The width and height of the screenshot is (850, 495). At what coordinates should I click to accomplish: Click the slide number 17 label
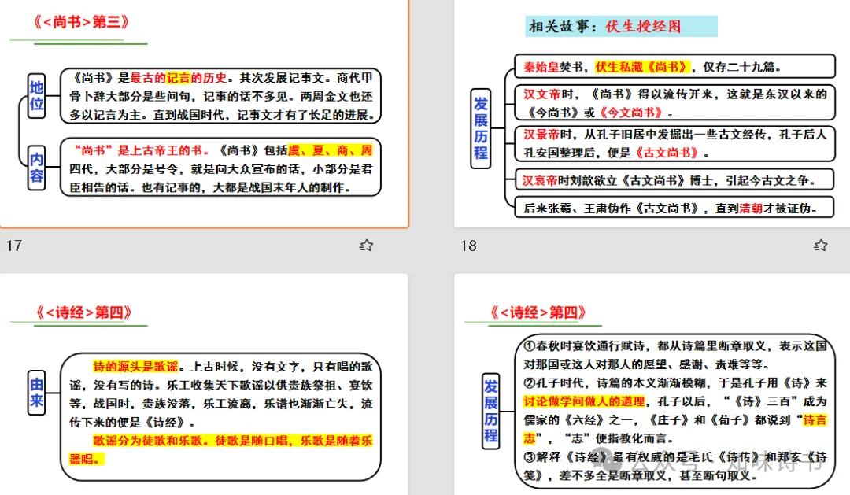(14, 246)
